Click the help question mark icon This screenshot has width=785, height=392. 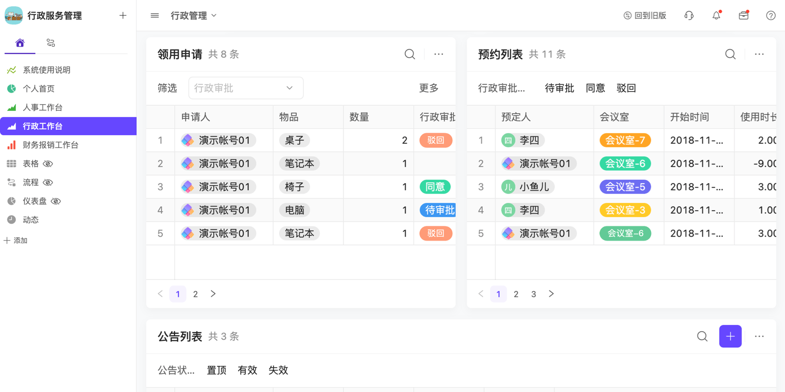771,16
